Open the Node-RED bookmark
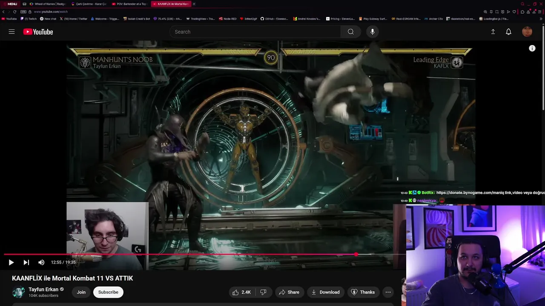 pyautogui.click(x=228, y=19)
